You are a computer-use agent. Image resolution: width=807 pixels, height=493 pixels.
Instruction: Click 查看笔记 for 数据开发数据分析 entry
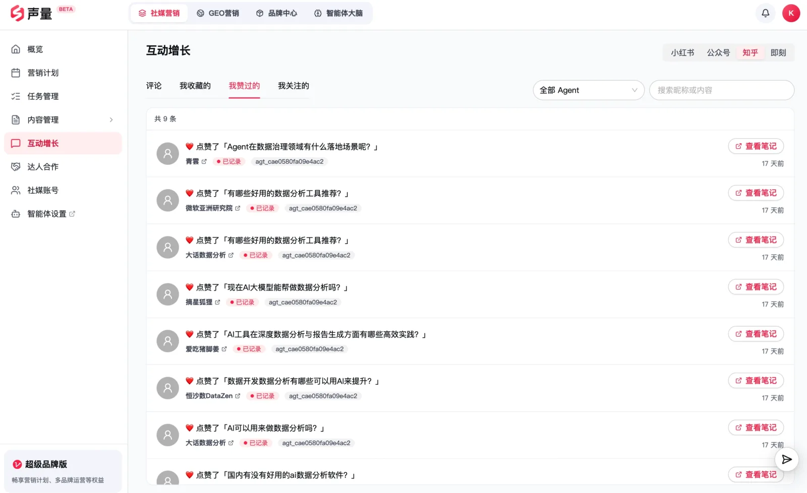[756, 381]
